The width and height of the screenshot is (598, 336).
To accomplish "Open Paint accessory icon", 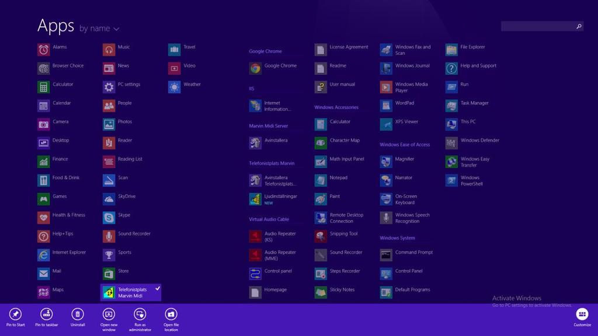I will click(321, 199).
